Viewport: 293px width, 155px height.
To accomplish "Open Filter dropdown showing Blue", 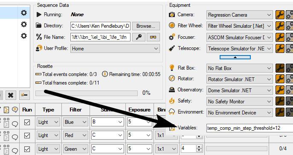I will coord(75,122).
